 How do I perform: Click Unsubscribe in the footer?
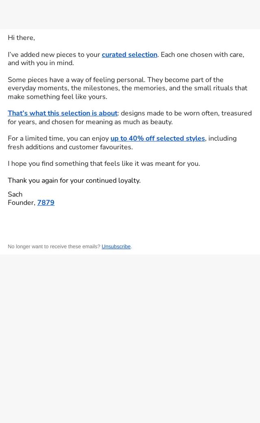point(116,246)
